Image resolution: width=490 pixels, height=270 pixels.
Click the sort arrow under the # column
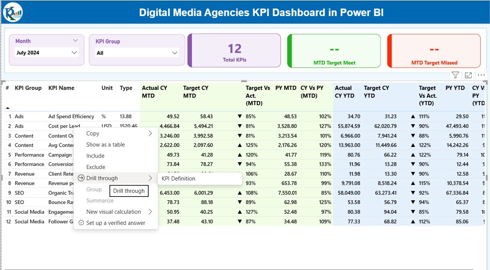[x=7, y=108]
